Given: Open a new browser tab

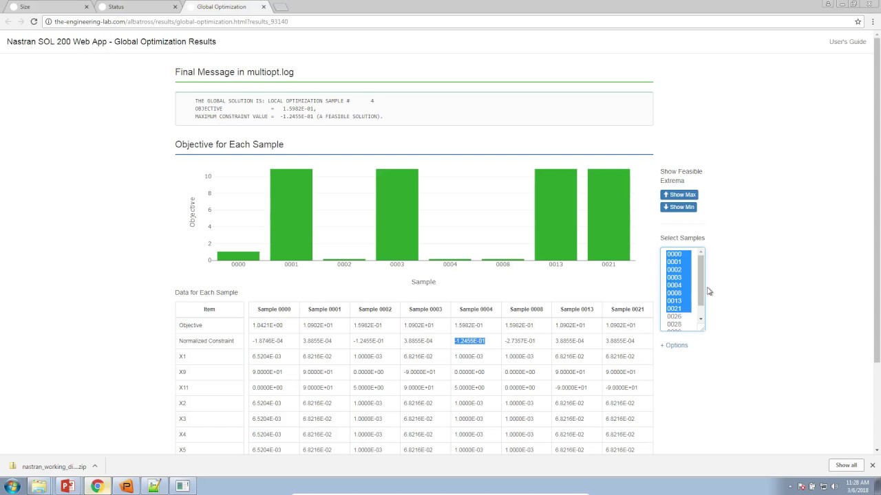Looking at the screenshot, I should click(281, 7).
